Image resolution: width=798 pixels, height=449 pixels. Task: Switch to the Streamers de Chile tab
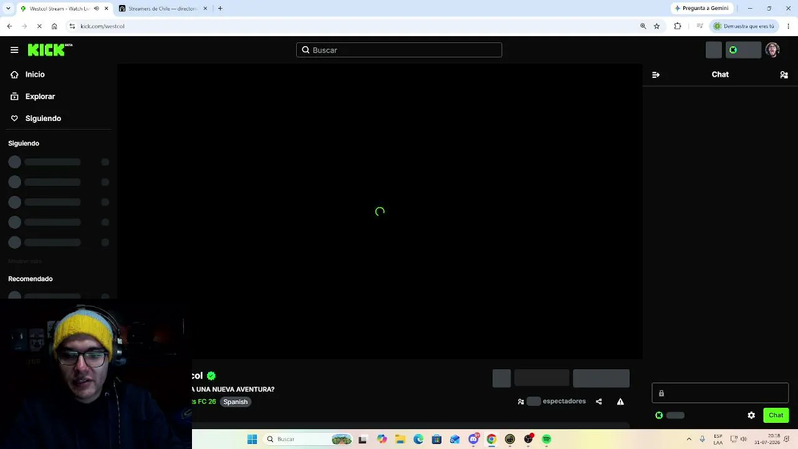162,9
